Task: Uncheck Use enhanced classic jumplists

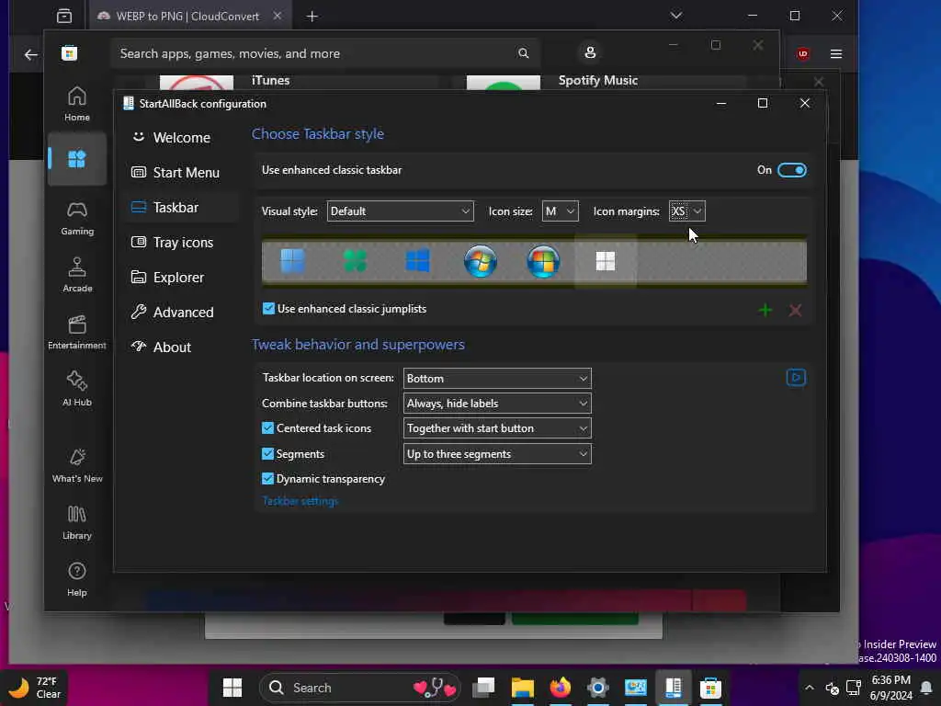Action: tap(268, 309)
